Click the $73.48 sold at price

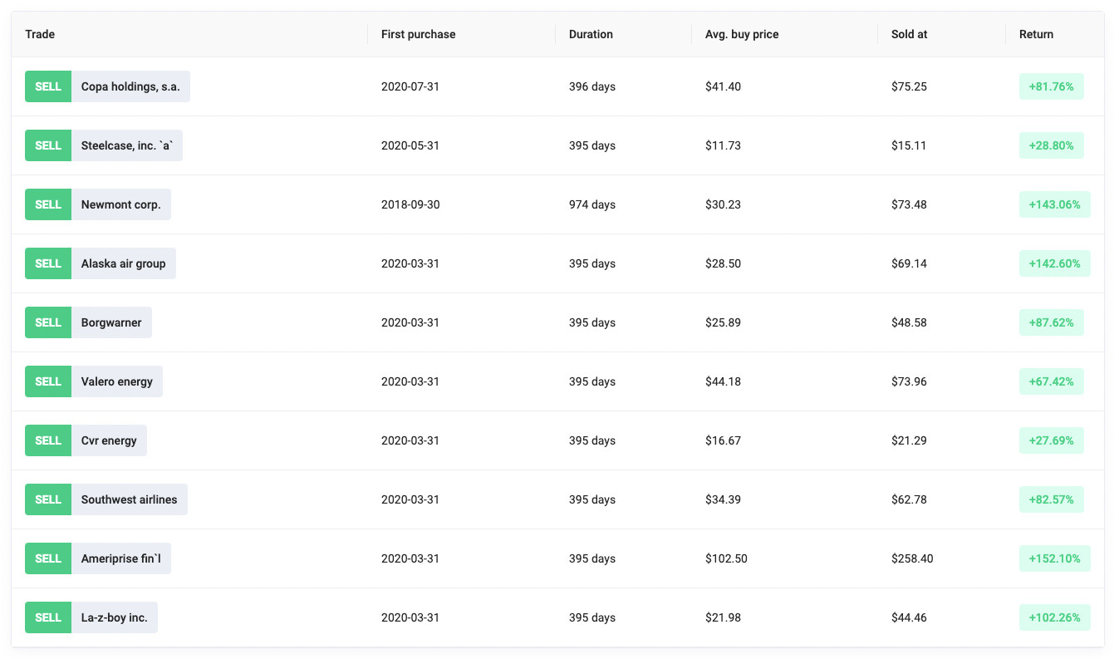(x=909, y=204)
